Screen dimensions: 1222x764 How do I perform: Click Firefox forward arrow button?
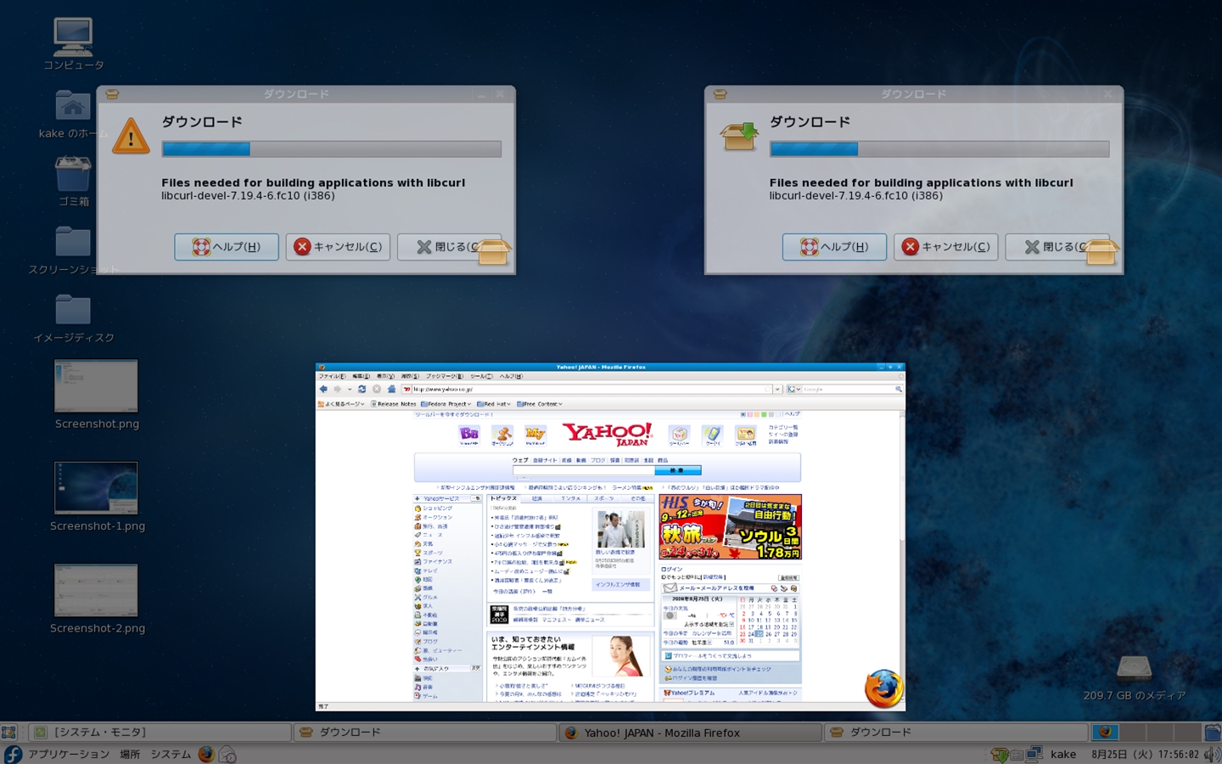tap(338, 389)
